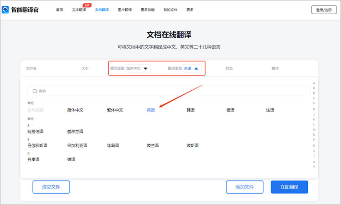
Task: Click the 智能翻译官 logo icon
Action: pyautogui.click(x=5, y=10)
